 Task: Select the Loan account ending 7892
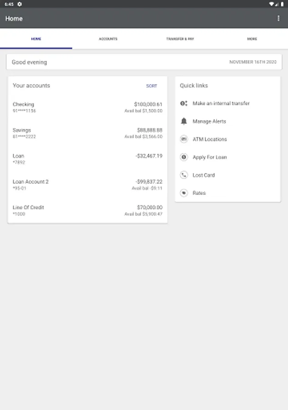click(x=87, y=159)
